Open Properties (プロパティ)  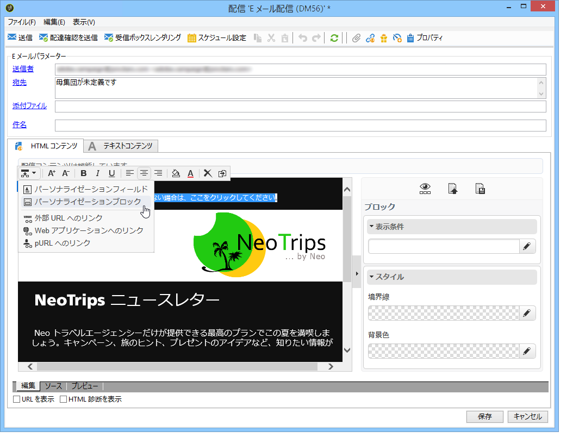click(424, 37)
